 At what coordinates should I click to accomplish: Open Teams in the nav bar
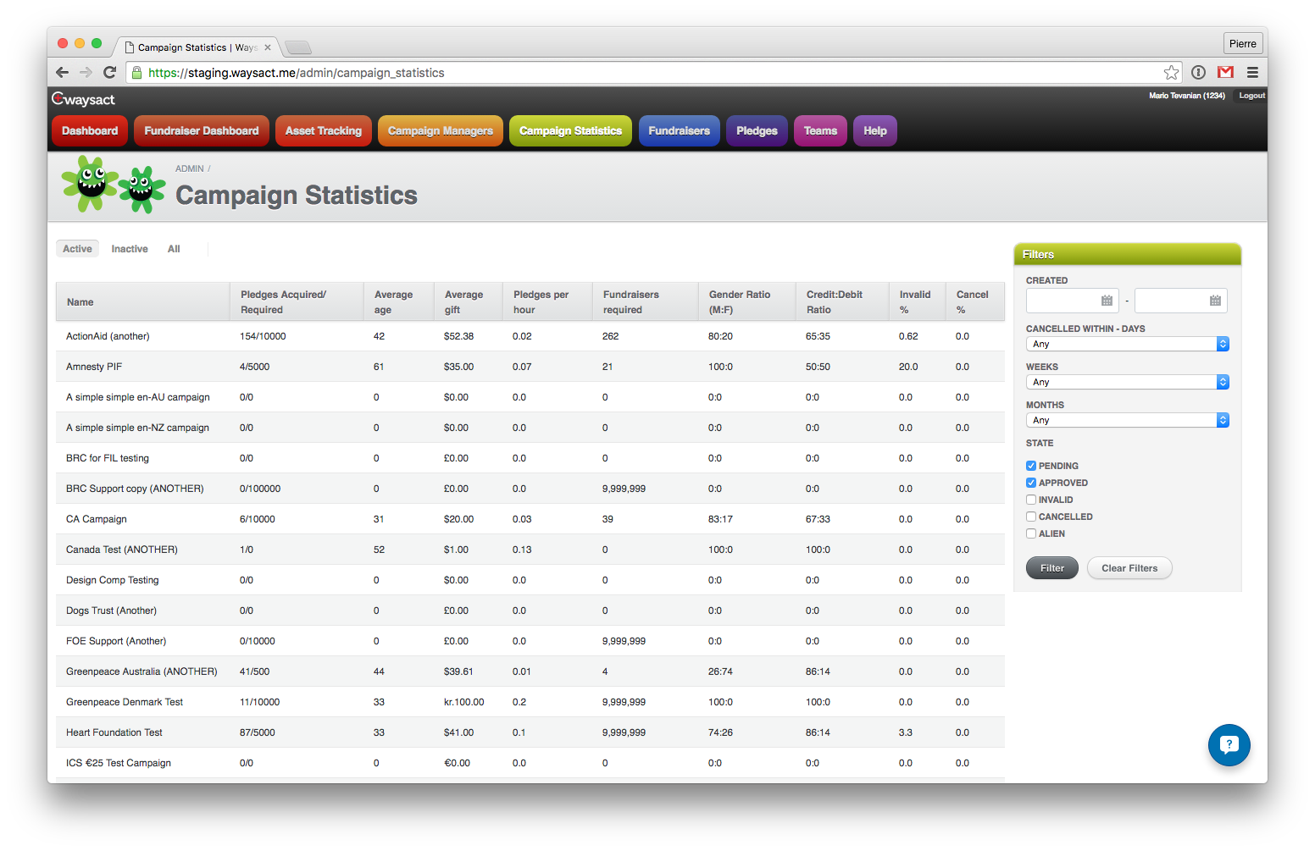click(x=820, y=130)
